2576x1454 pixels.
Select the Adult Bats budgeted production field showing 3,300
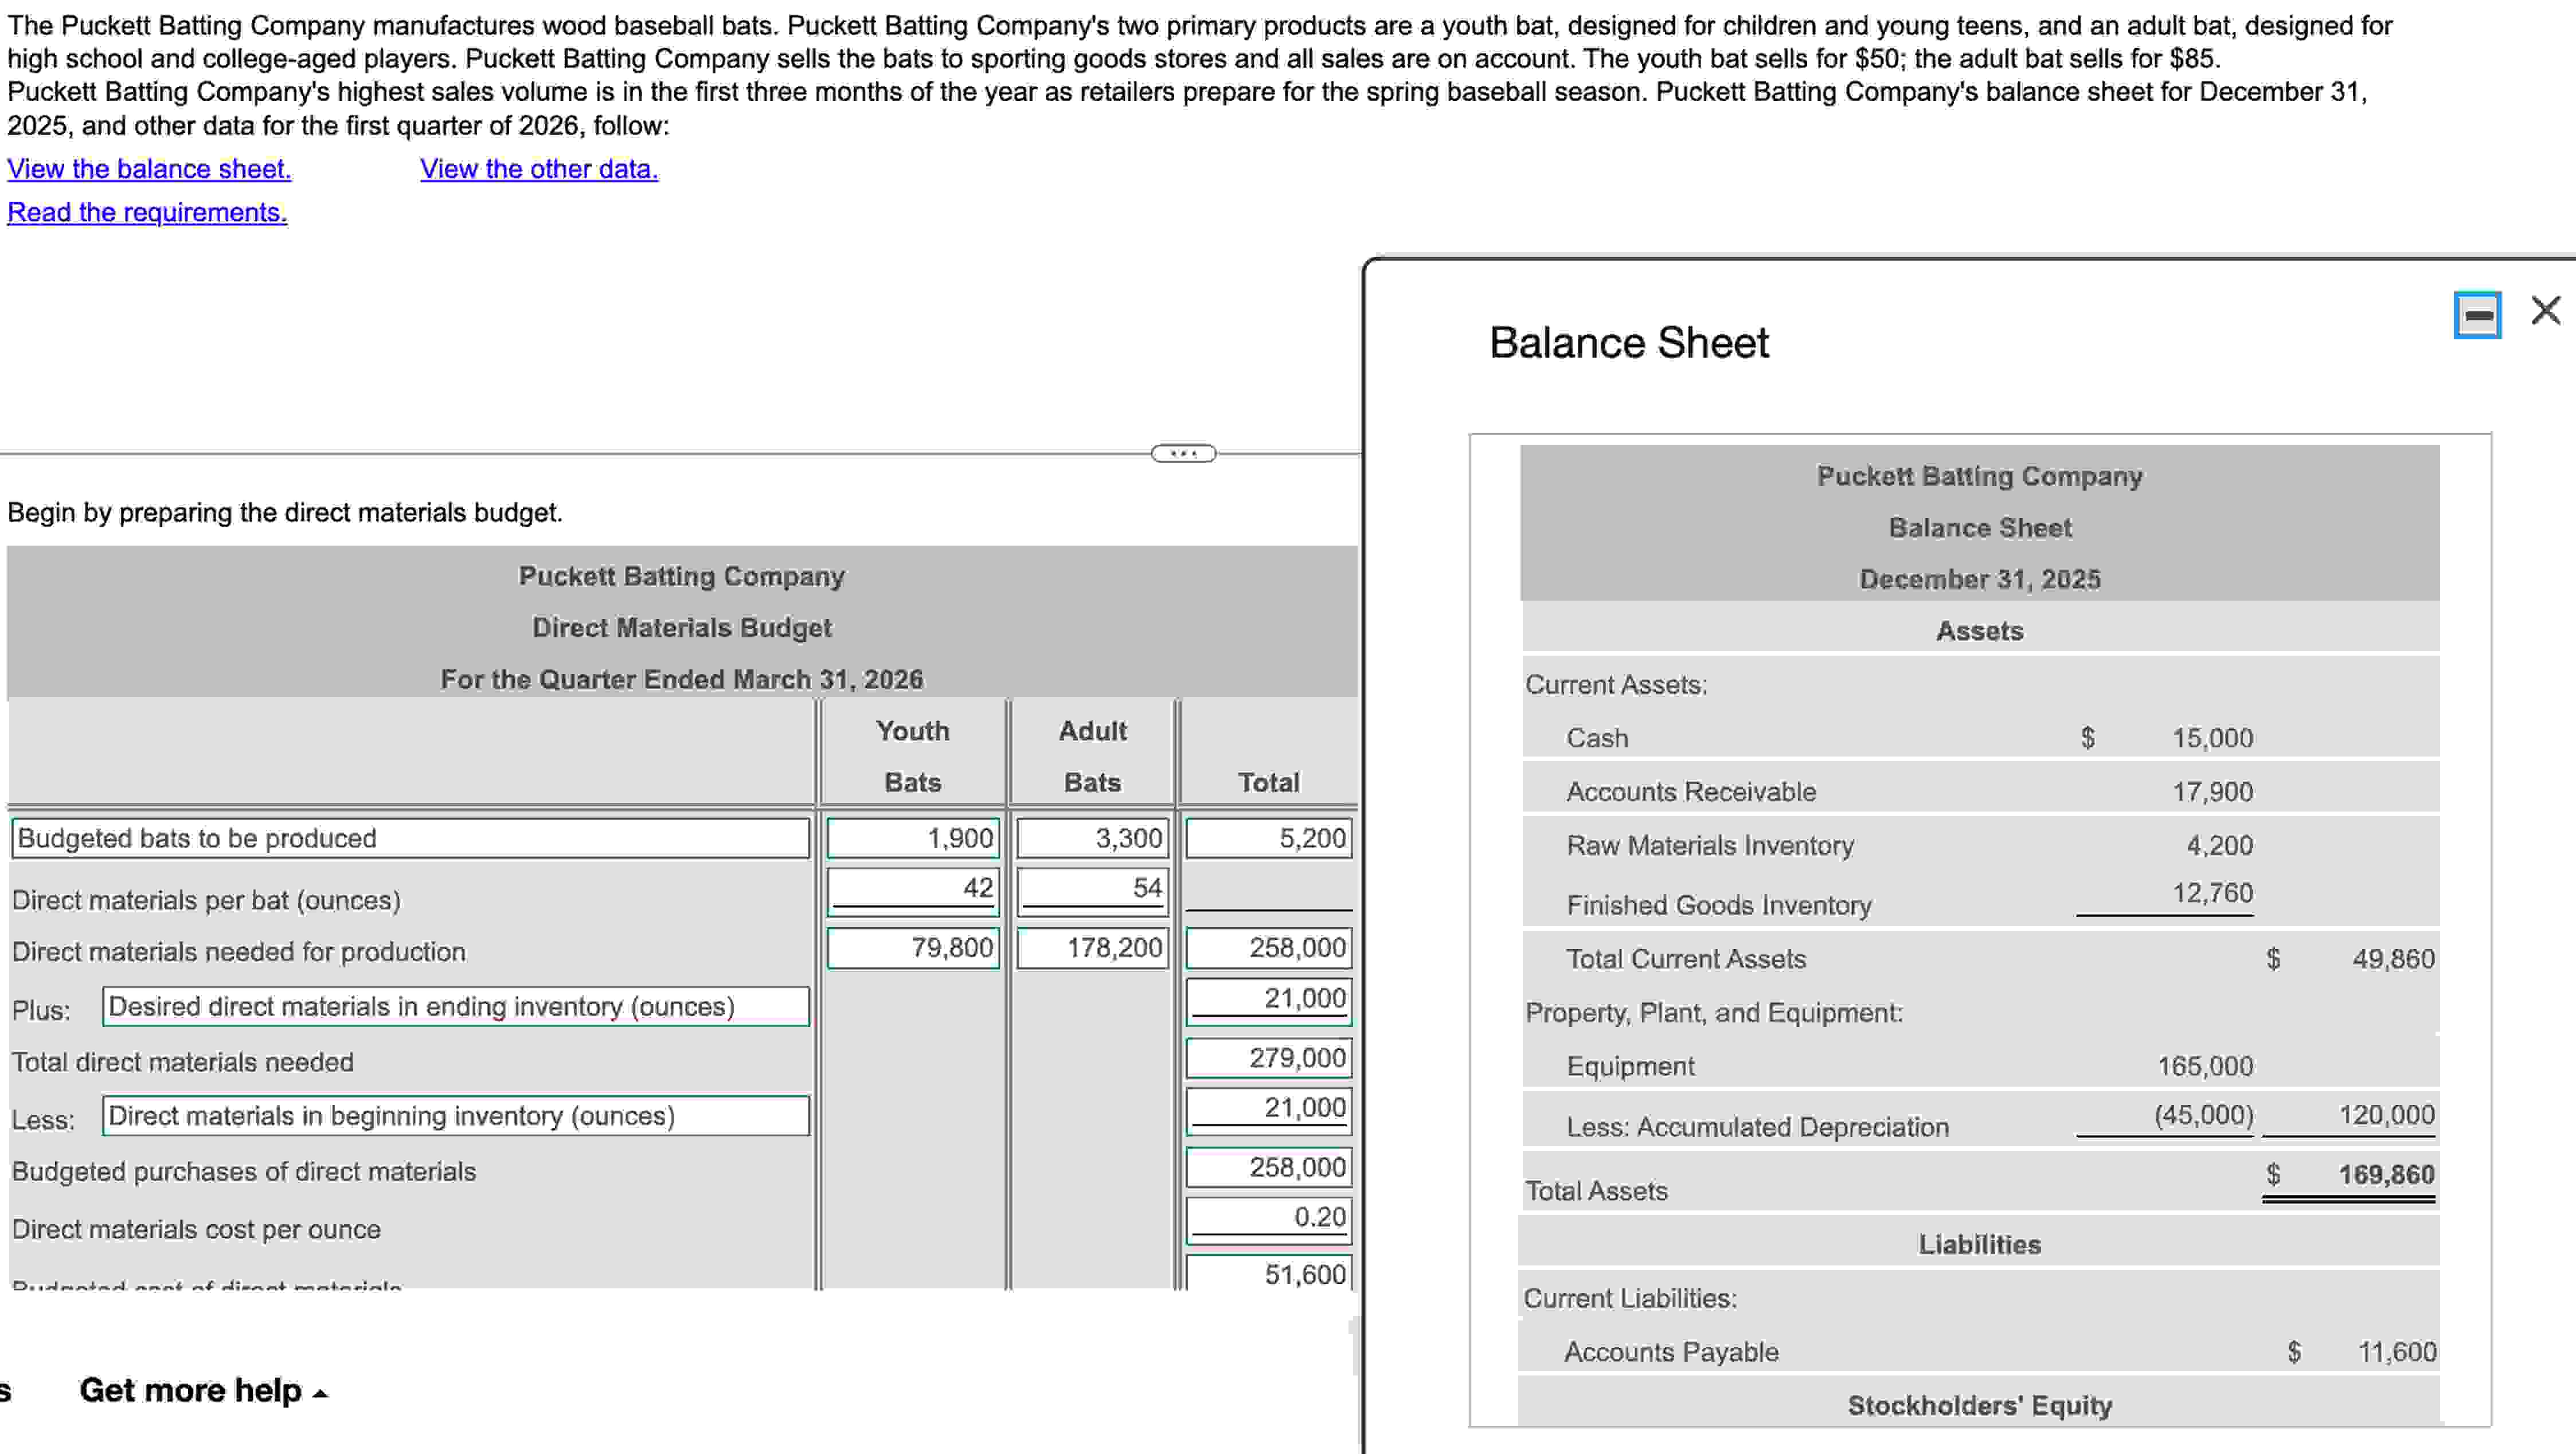click(x=1091, y=838)
